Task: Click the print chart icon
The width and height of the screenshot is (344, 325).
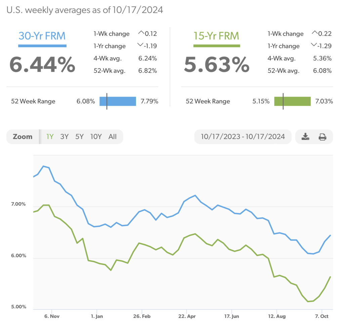Action: pos(322,137)
